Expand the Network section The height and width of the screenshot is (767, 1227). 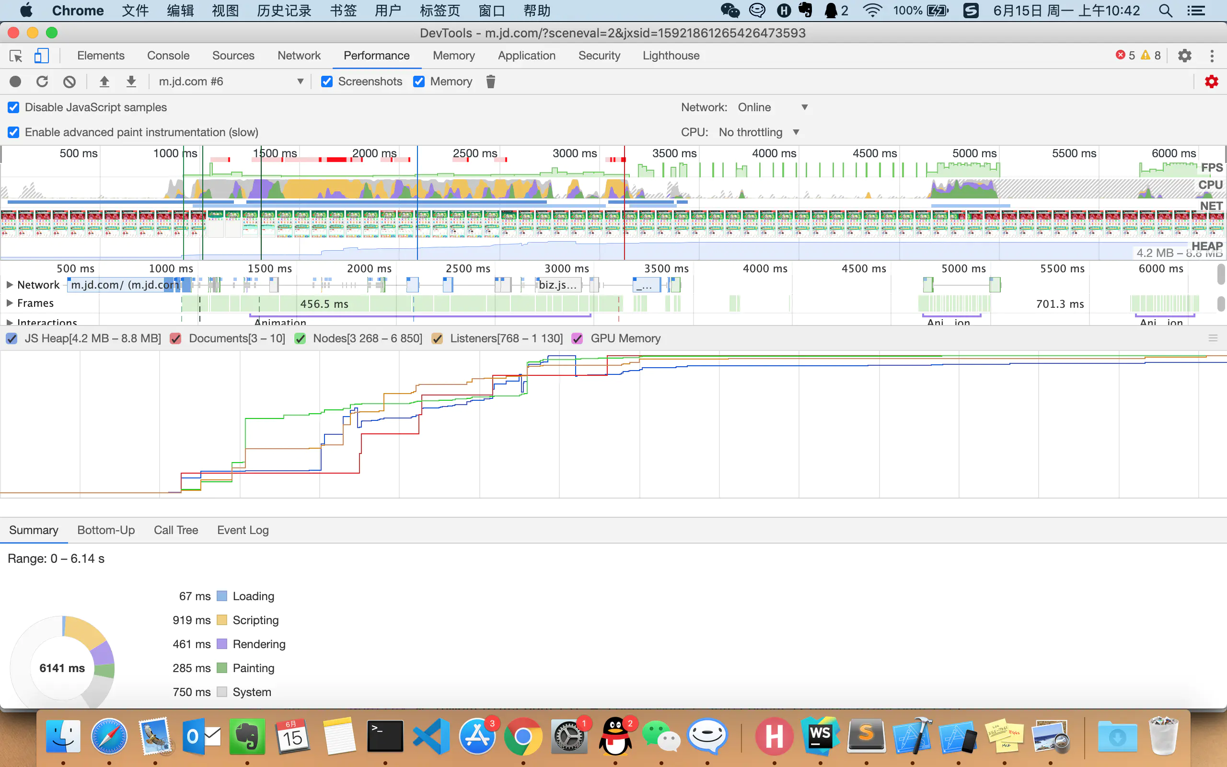tap(8, 285)
